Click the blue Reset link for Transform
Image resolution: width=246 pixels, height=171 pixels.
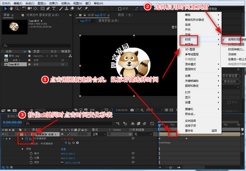coord(63,149)
